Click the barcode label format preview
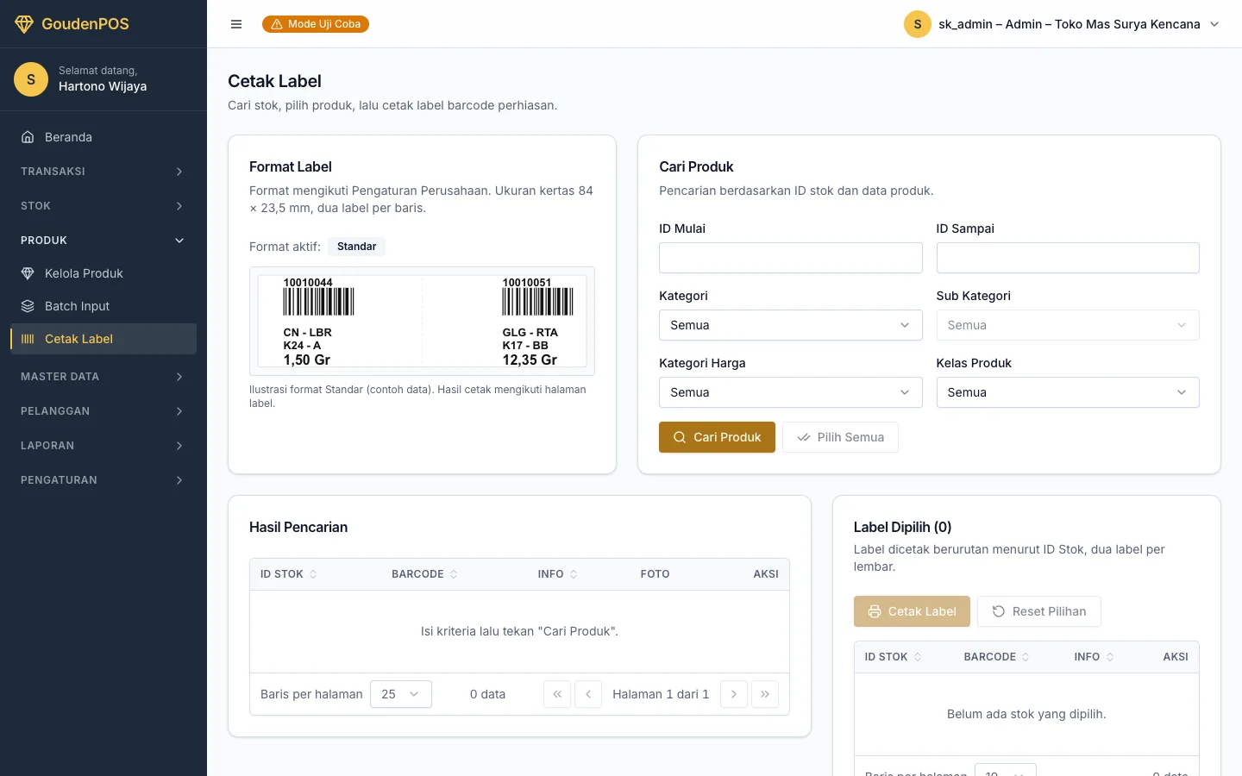The image size is (1242, 776). pos(422,321)
